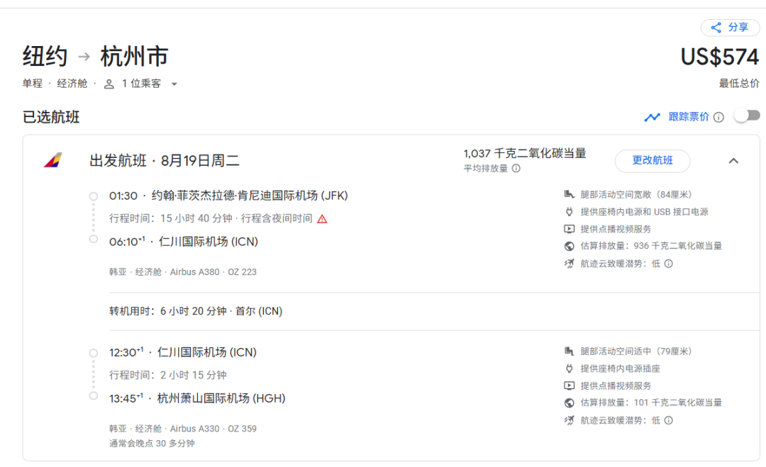This screenshot has height=467, width=766.
Task: Click the 经济舱 cabin class label
Action: pos(72,84)
